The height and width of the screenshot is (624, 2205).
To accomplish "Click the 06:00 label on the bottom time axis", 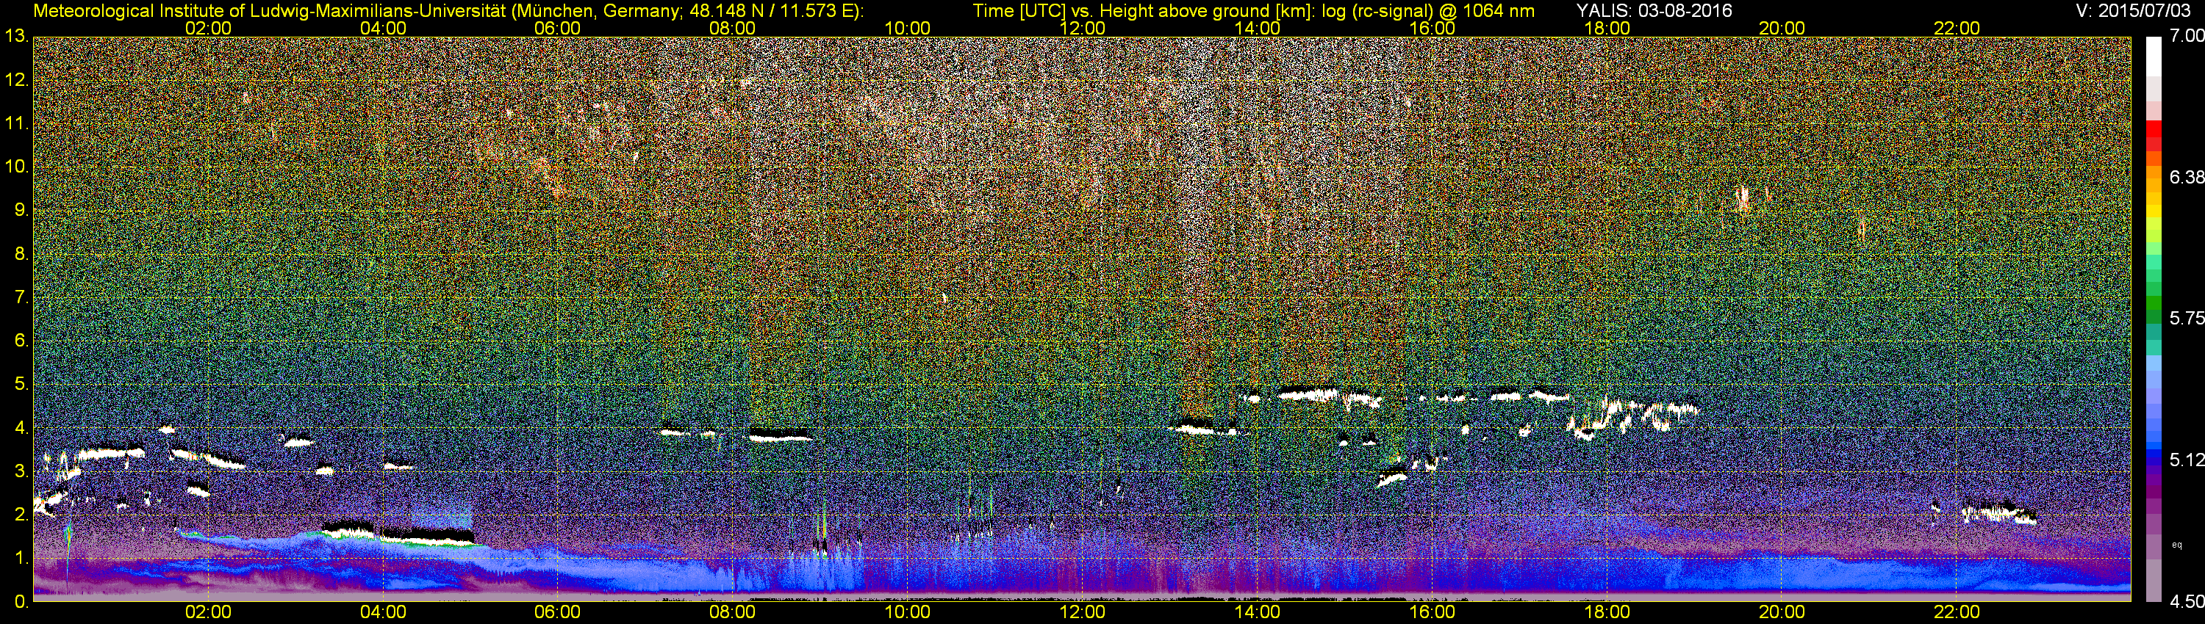I will point(557,613).
